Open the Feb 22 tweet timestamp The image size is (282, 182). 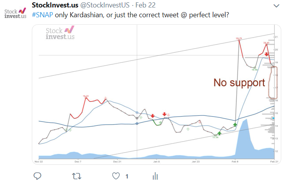pyautogui.click(x=145, y=5)
